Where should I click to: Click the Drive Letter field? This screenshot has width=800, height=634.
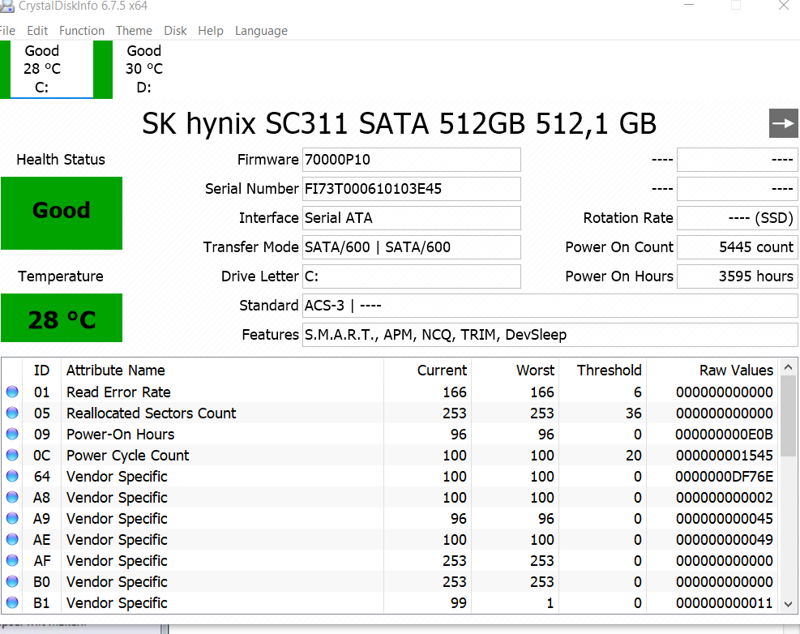tap(412, 276)
